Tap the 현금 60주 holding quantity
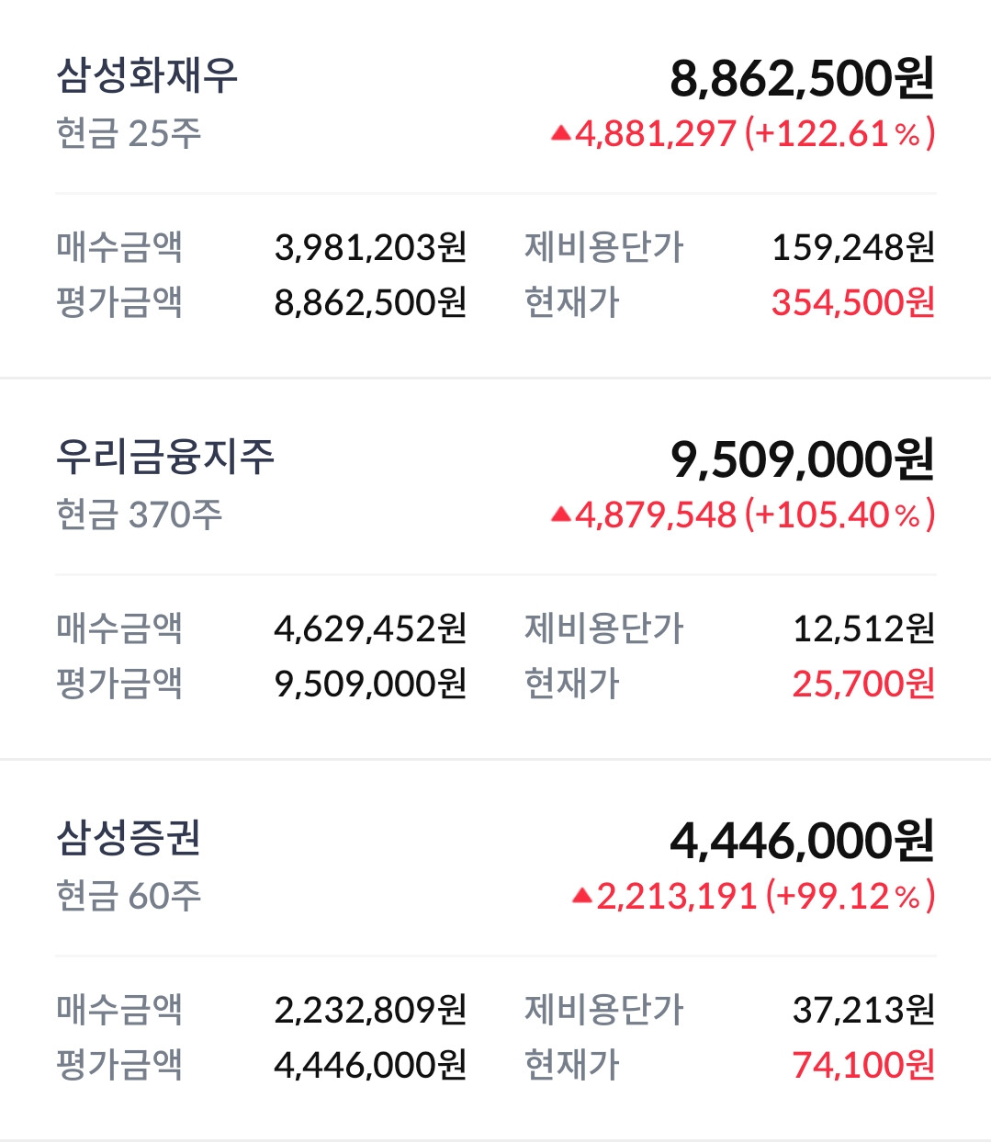 click(129, 896)
